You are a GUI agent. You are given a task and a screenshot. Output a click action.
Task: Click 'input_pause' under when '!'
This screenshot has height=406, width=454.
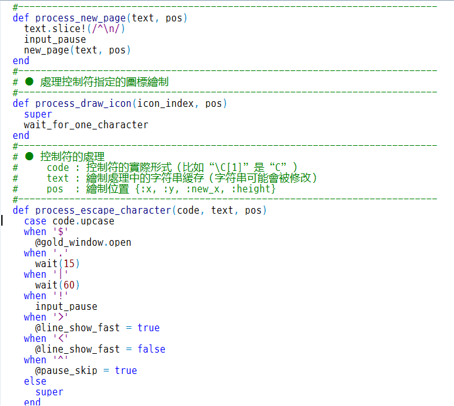[66, 307]
